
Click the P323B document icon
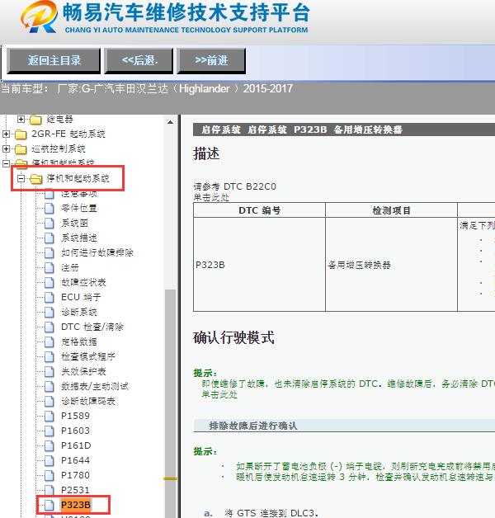49,505
